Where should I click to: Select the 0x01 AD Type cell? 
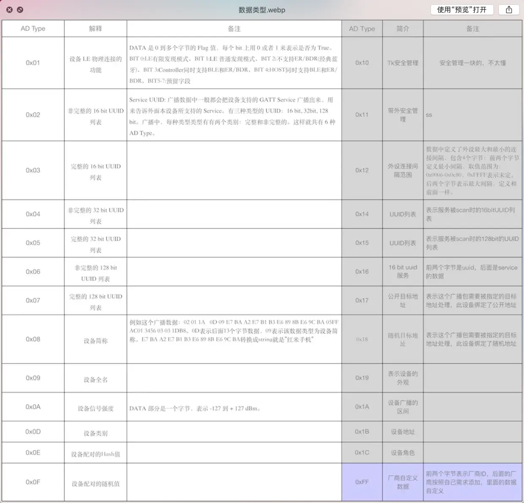click(x=33, y=63)
